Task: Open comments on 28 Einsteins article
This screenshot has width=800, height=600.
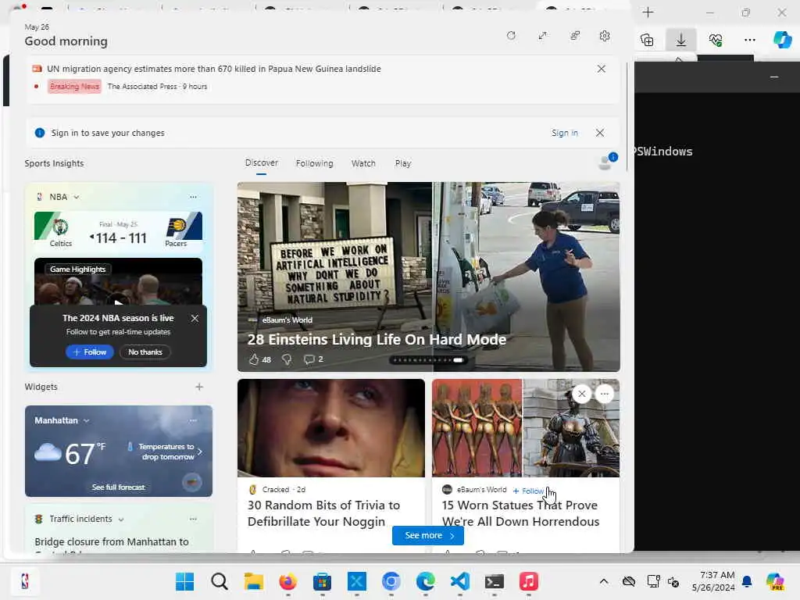Action: pos(309,359)
